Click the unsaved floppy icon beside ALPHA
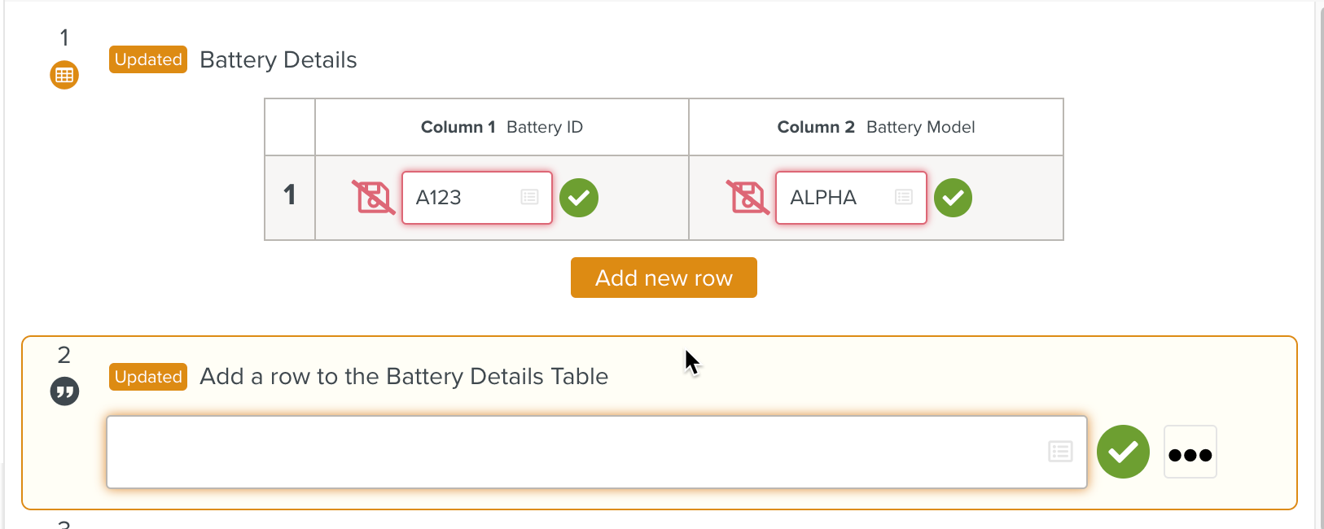This screenshot has height=529, width=1324. (x=747, y=197)
